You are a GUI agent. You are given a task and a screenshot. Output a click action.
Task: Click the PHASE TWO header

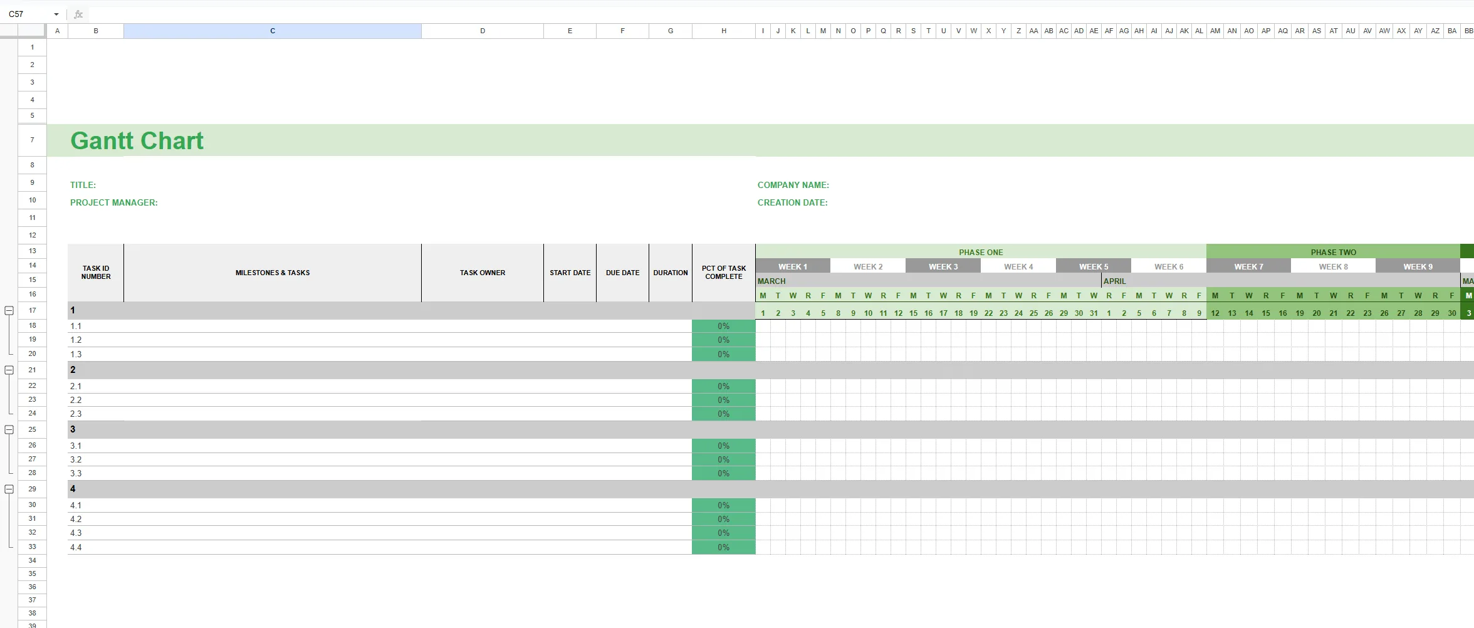(1333, 252)
